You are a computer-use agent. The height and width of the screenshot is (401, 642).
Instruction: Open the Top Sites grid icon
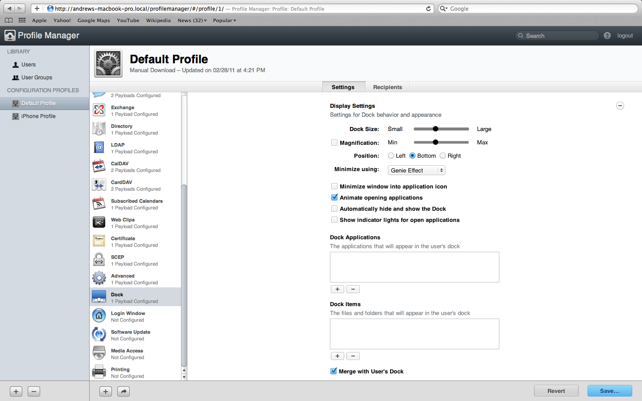(22, 20)
